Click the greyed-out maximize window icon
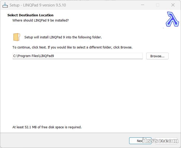Image resolution: width=181 pixels, height=148 pixels. pos(158,5)
